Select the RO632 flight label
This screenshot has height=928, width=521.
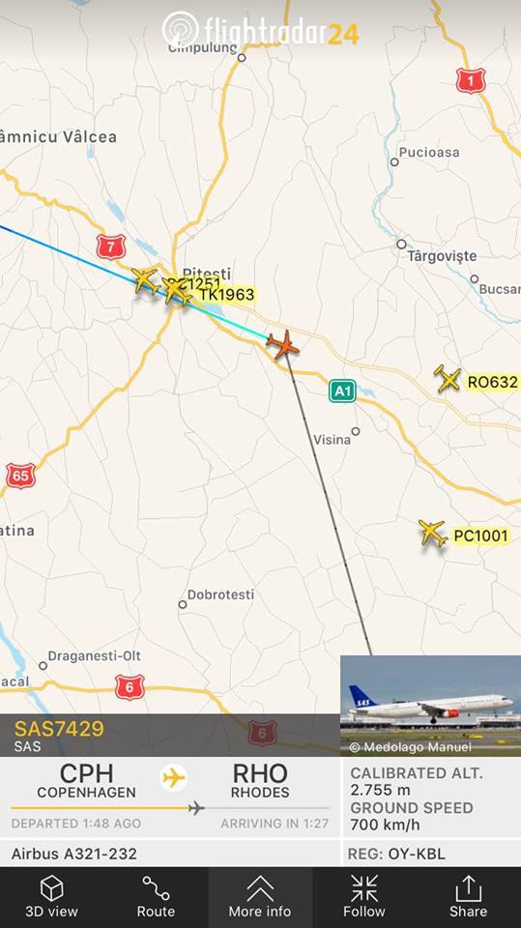(492, 383)
